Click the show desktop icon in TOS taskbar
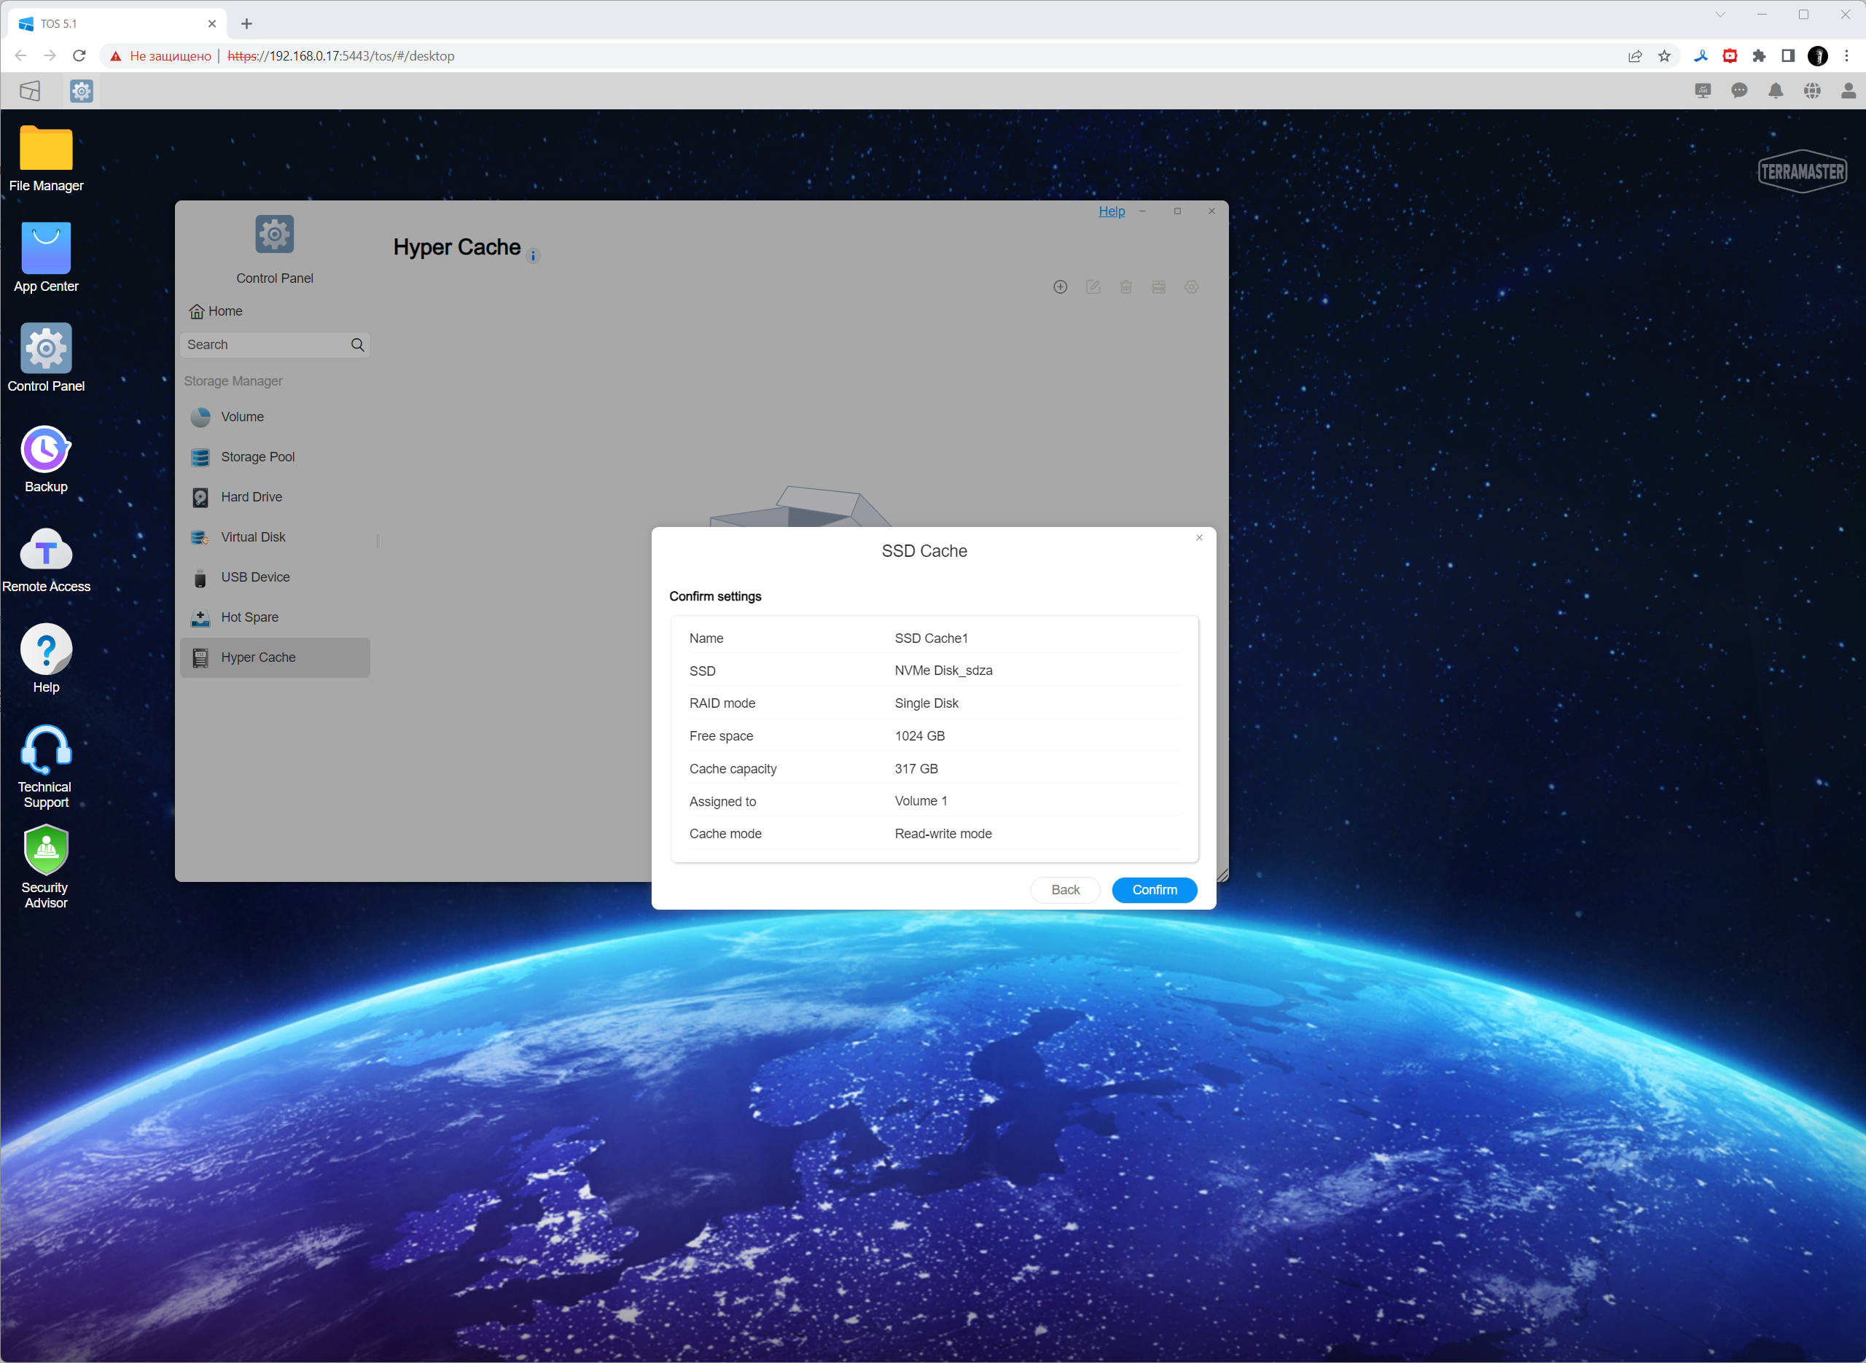The height and width of the screenshot is (1363, 1866). [30, 91]
